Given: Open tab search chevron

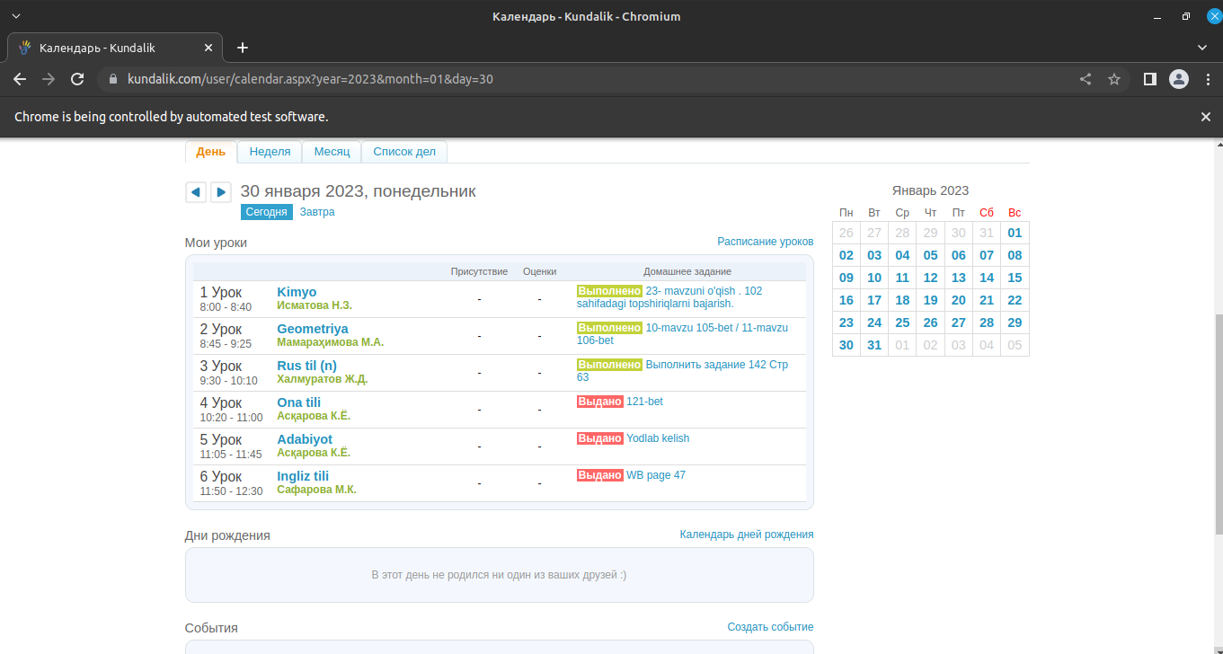Looking at the screenshot, I should (1202, 48).
